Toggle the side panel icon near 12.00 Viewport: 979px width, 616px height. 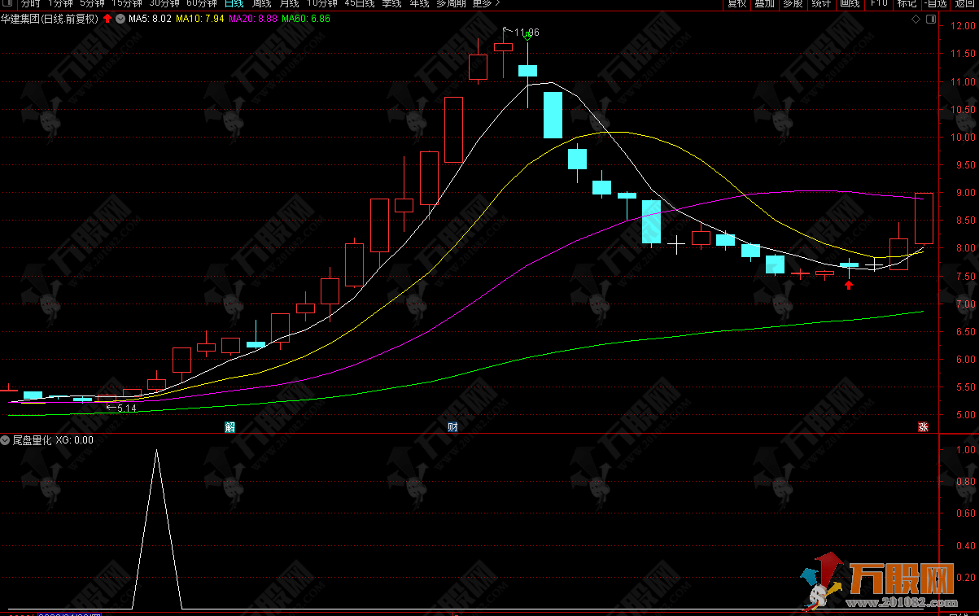pyautogui.click(x=929, y=18)
